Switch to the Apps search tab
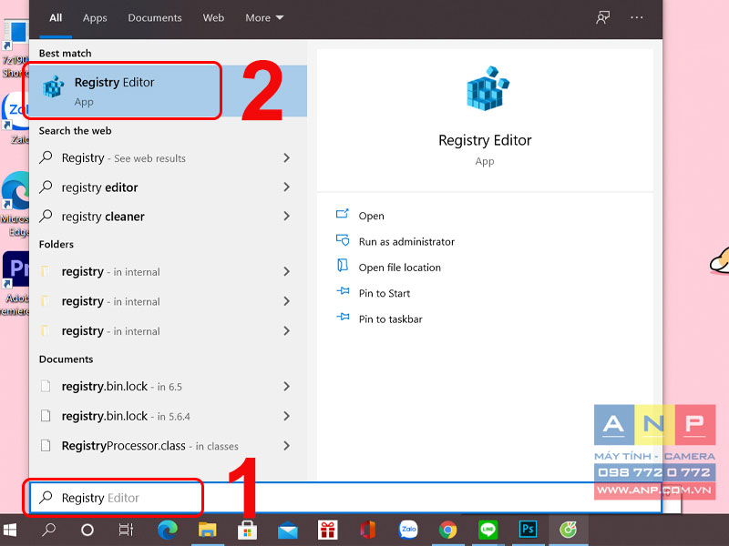The width and height of the screenshot is (729, 546). [95, 18]
